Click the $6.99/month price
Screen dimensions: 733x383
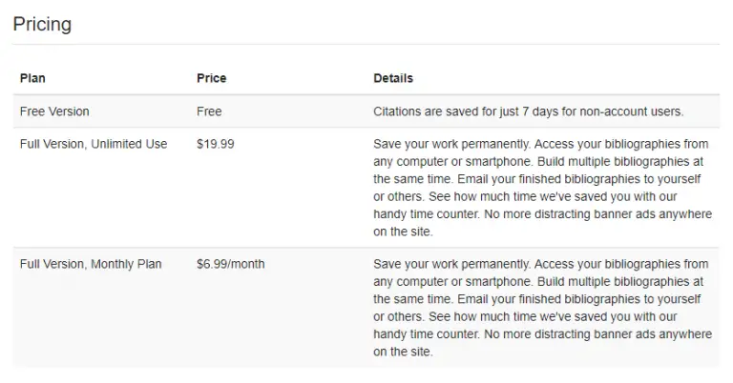(x=230, y=264)
